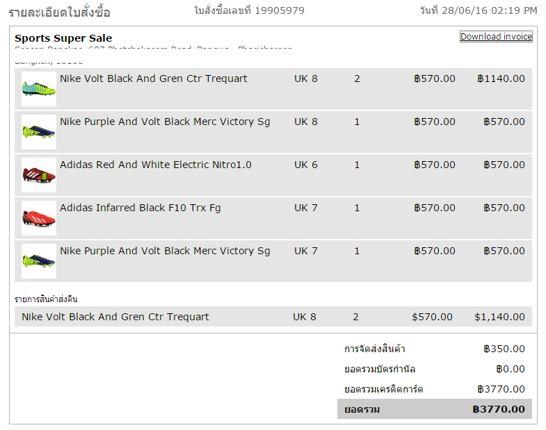Screen dimensions: 546x430
Task: Click the Download invoice link
Action: (496, 37)
